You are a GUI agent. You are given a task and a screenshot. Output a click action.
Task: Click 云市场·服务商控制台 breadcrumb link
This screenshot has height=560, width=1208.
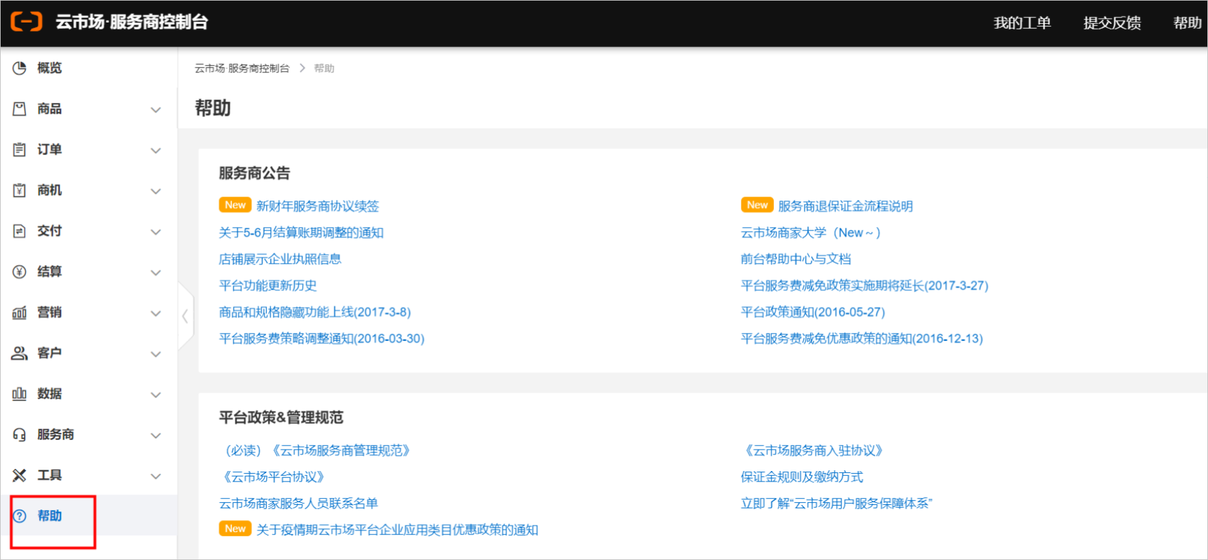point(242,68)
